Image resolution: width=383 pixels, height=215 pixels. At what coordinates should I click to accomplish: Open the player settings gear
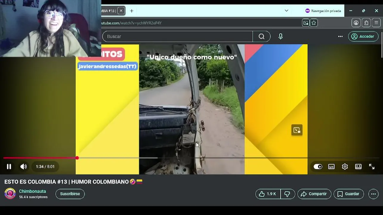click(345, 167)
